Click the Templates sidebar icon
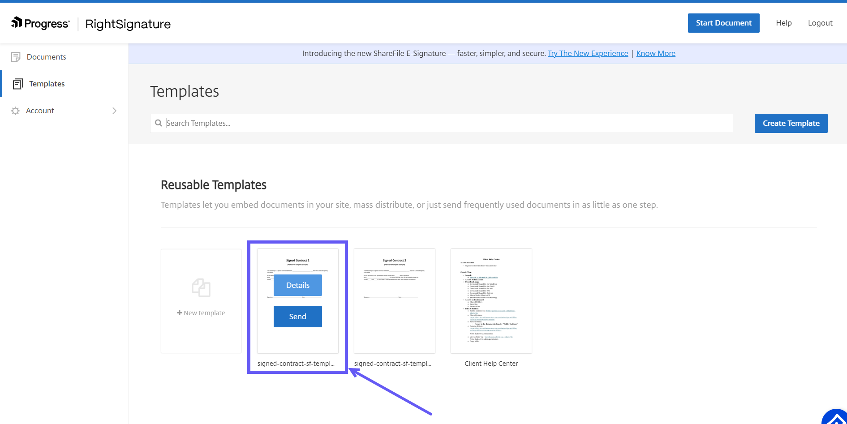Image resolution: width=847 pixels, height=424 pixels. (18, 84)
